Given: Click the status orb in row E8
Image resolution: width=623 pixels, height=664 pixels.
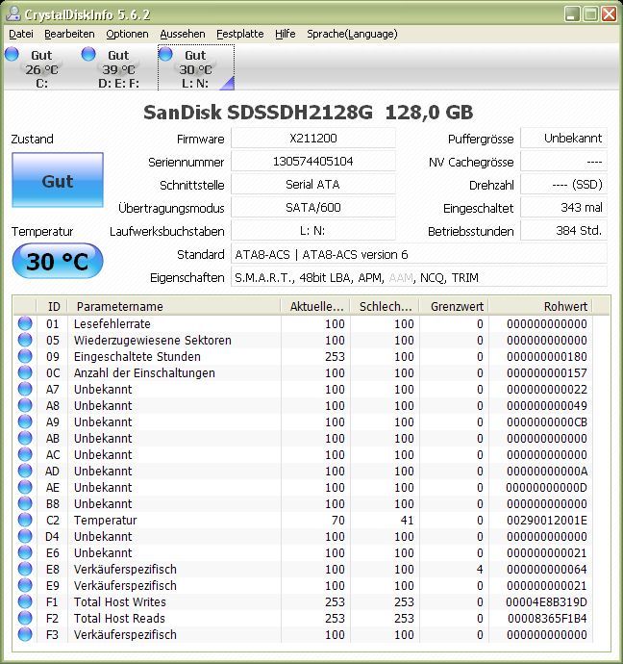Looking at the screenshot, I should (25, 569).
